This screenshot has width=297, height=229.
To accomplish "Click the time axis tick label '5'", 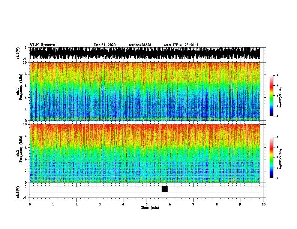I will (x=147, y=204).
